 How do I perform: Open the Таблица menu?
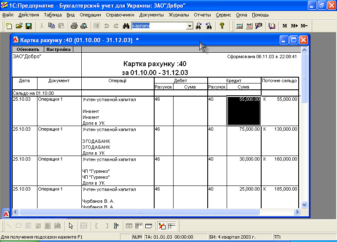(x=53, y=15)
